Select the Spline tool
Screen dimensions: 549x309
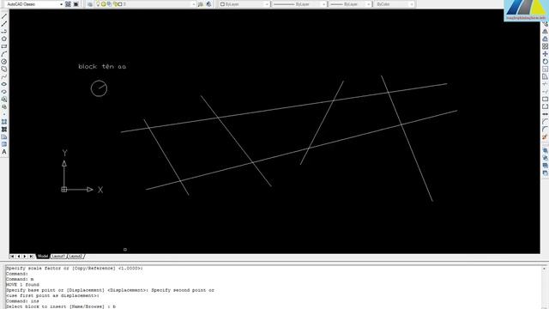tap(3, 76)
